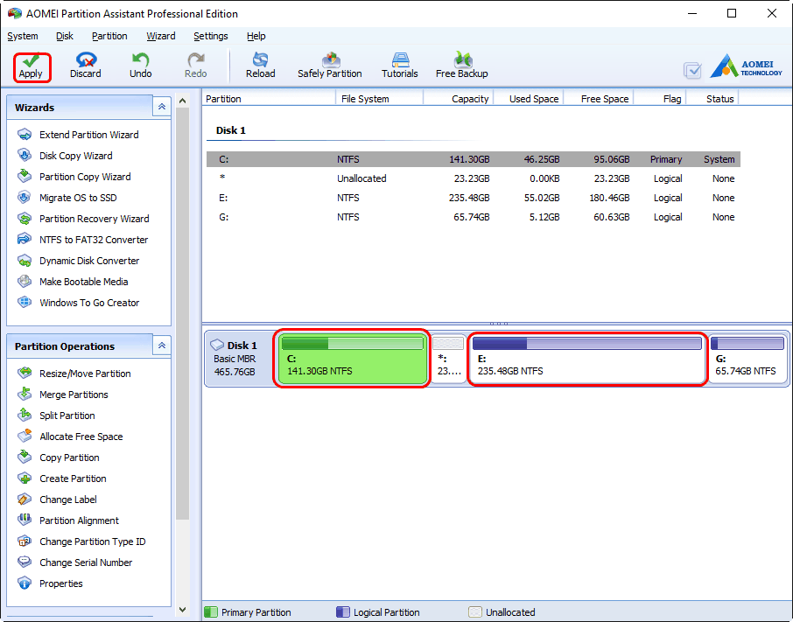793x622 pixels.
Task: Select Merge Partitions operation
Action: click(x=63, y=395)
